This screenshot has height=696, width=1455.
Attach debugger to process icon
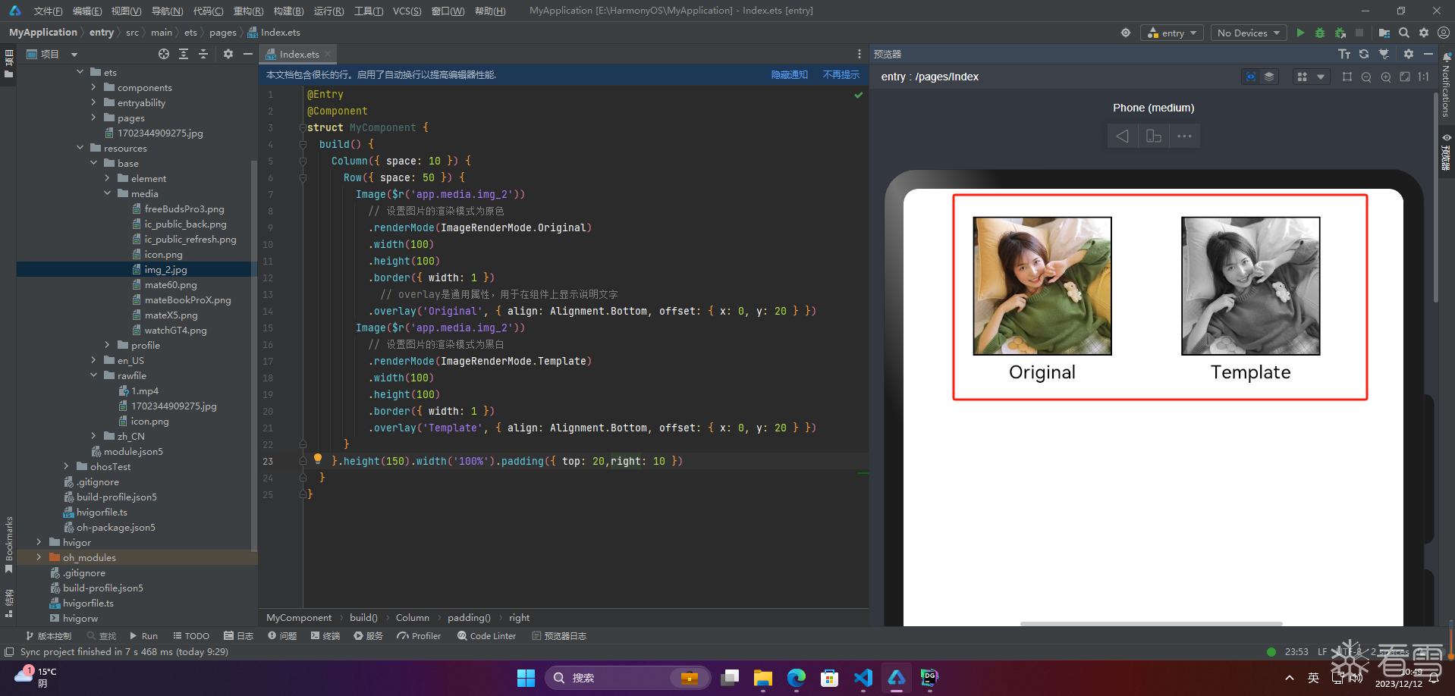[x=1340, y=33]
